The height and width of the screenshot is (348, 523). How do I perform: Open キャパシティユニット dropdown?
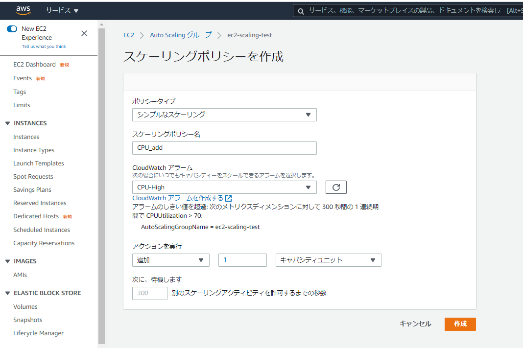point(329,260)
